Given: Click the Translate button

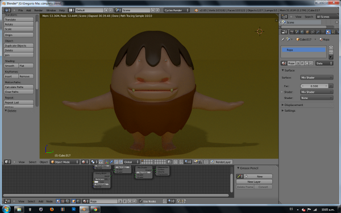Looking at the screenshot, I should pyautogui.click(x=19, y=19).
